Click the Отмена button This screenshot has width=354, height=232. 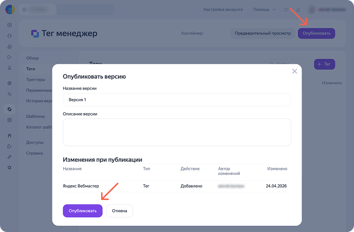[x=119, y=211]
